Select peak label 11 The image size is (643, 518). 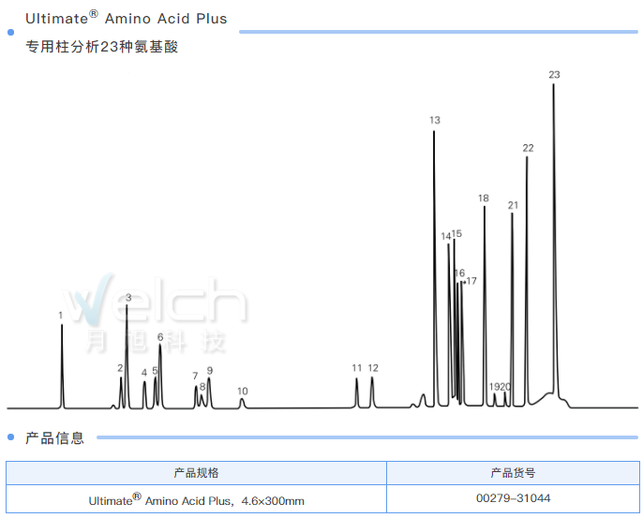click(x=356, y=368)
